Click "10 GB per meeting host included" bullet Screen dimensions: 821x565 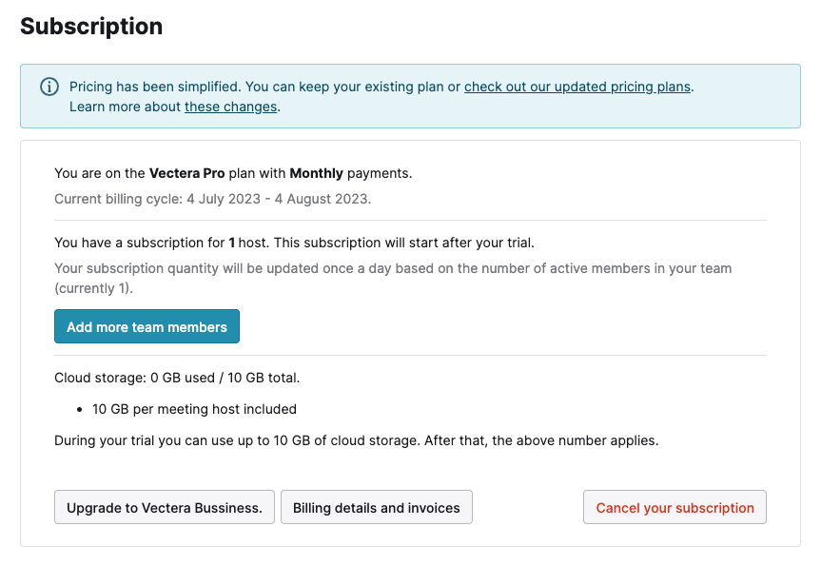194,409
